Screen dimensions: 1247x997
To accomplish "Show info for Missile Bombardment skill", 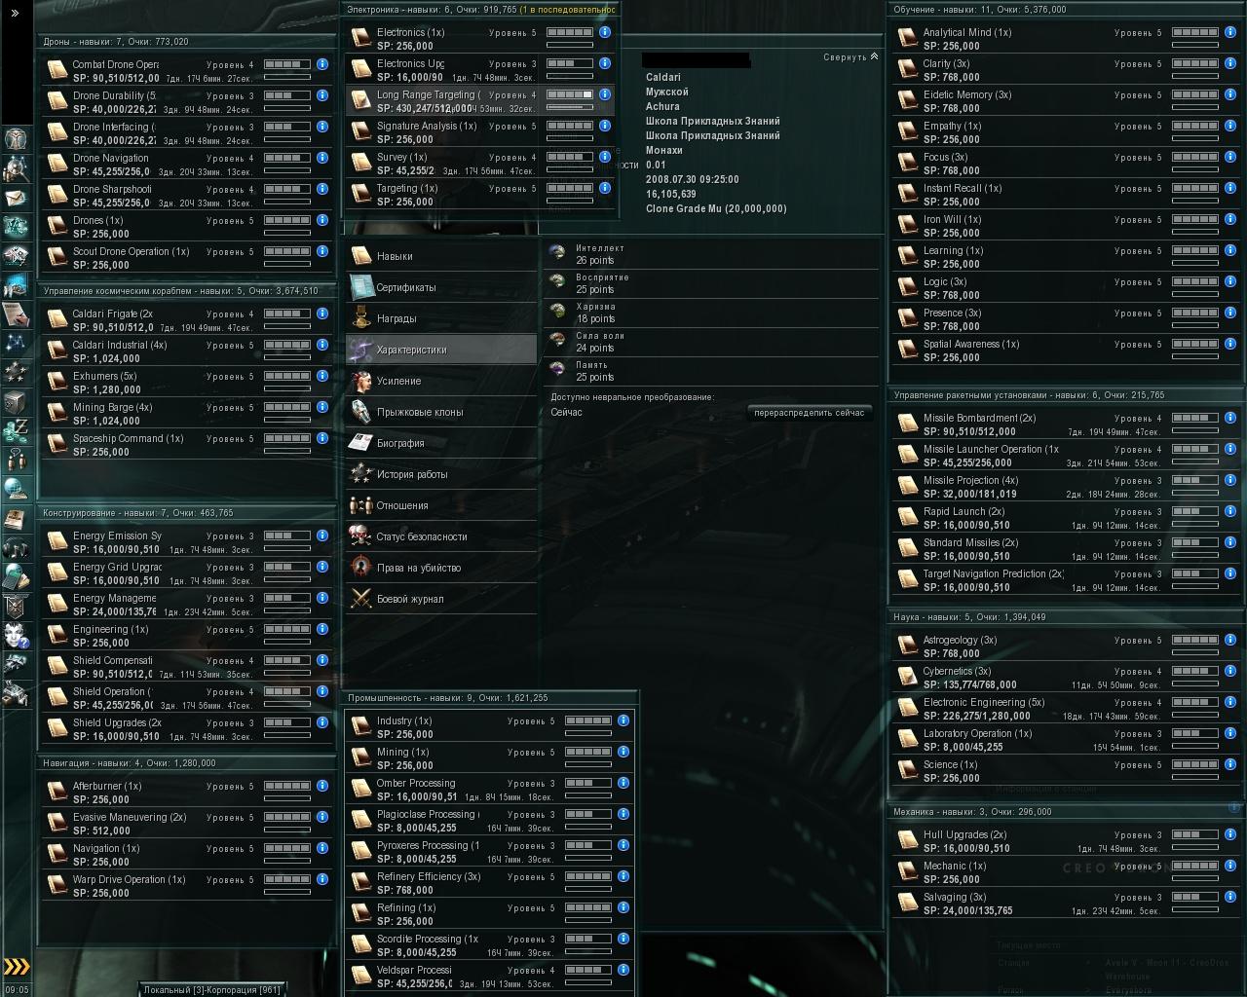I will coord(1230,418).
